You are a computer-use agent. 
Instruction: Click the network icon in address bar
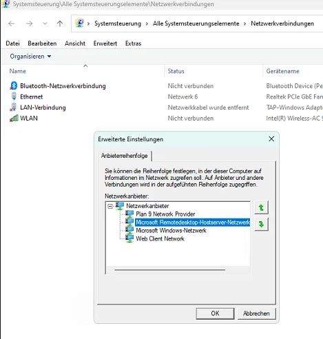(x=79, y=23)
